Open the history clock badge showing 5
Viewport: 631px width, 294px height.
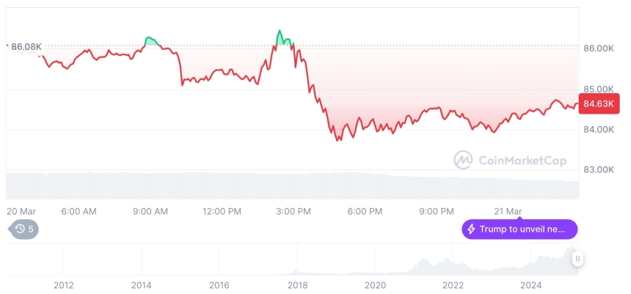[x=23, y=229]
